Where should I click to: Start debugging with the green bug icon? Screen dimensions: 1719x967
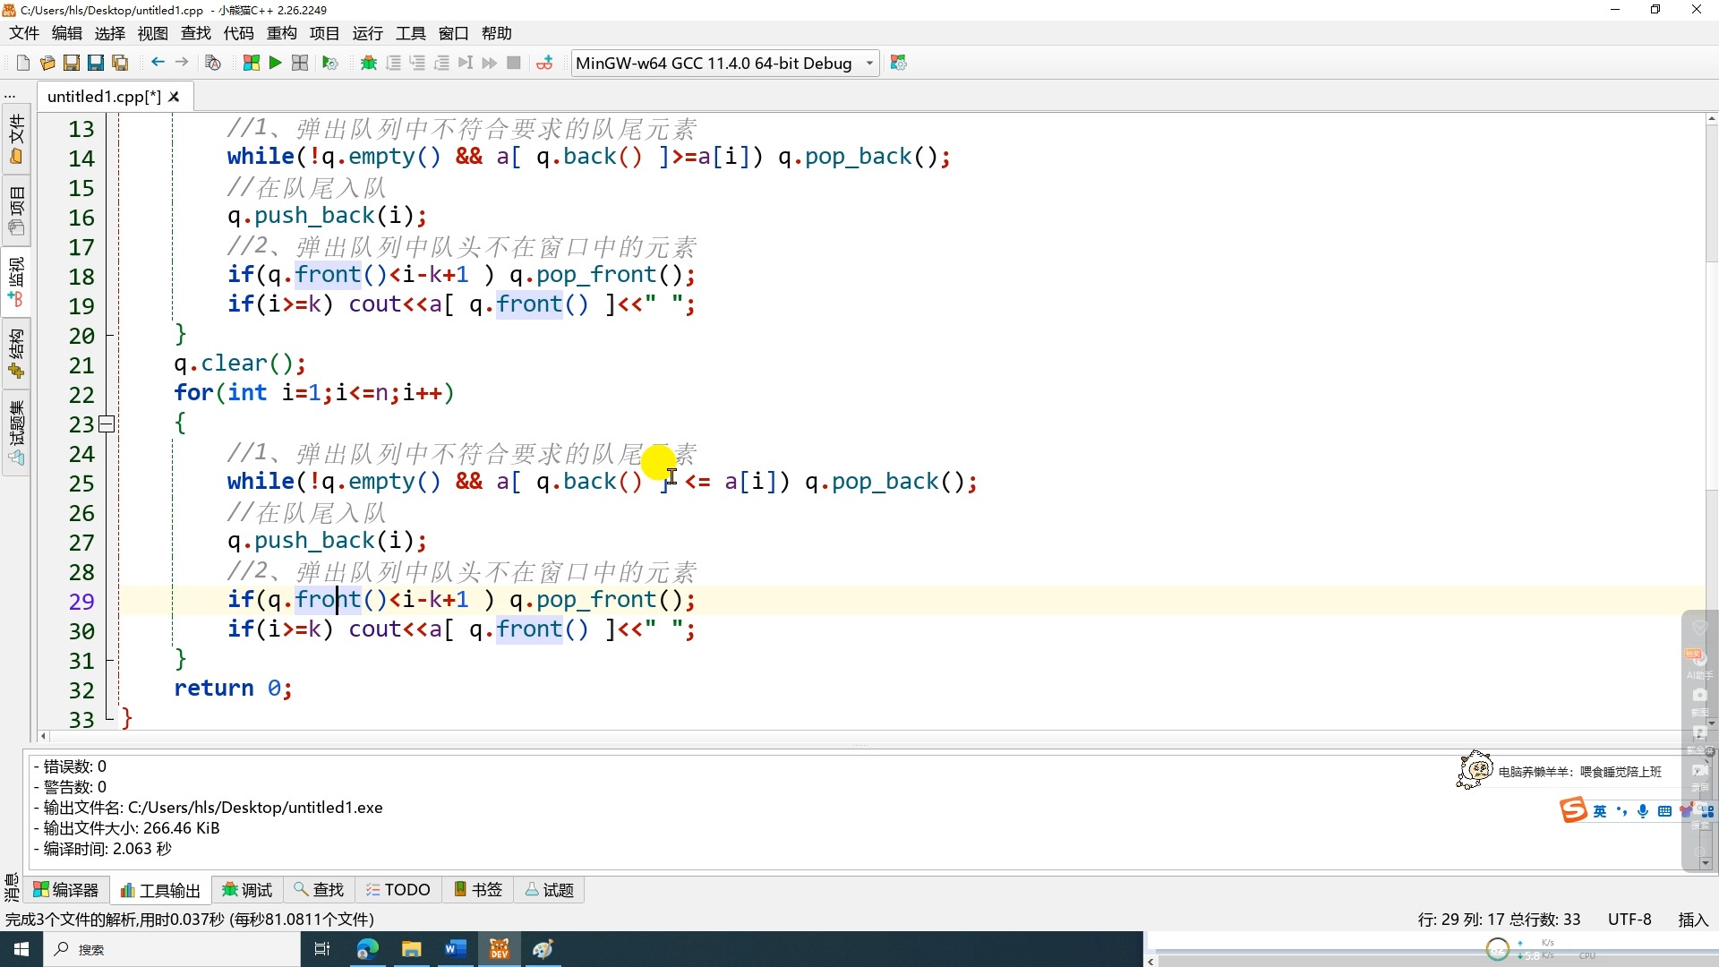click(368, 63)
